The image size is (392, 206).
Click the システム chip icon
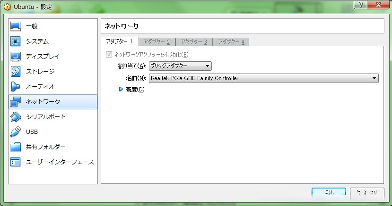coord(16,41)
